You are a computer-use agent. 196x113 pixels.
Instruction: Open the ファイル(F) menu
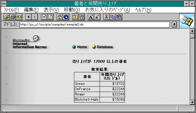click(11, 10)
